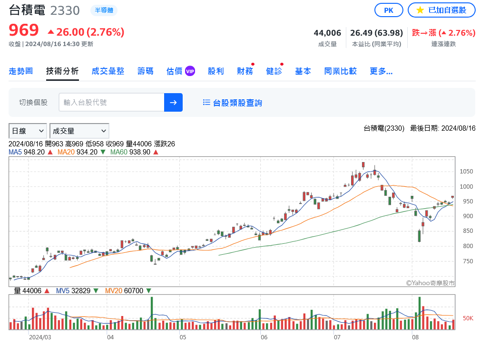Select the 技術分析 tab
The width and height of the screenshot is (480, 345).
[x=62, y=71]
